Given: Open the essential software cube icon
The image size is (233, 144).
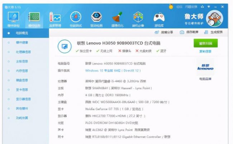Looking at the screenshot, I should (138, 17).
